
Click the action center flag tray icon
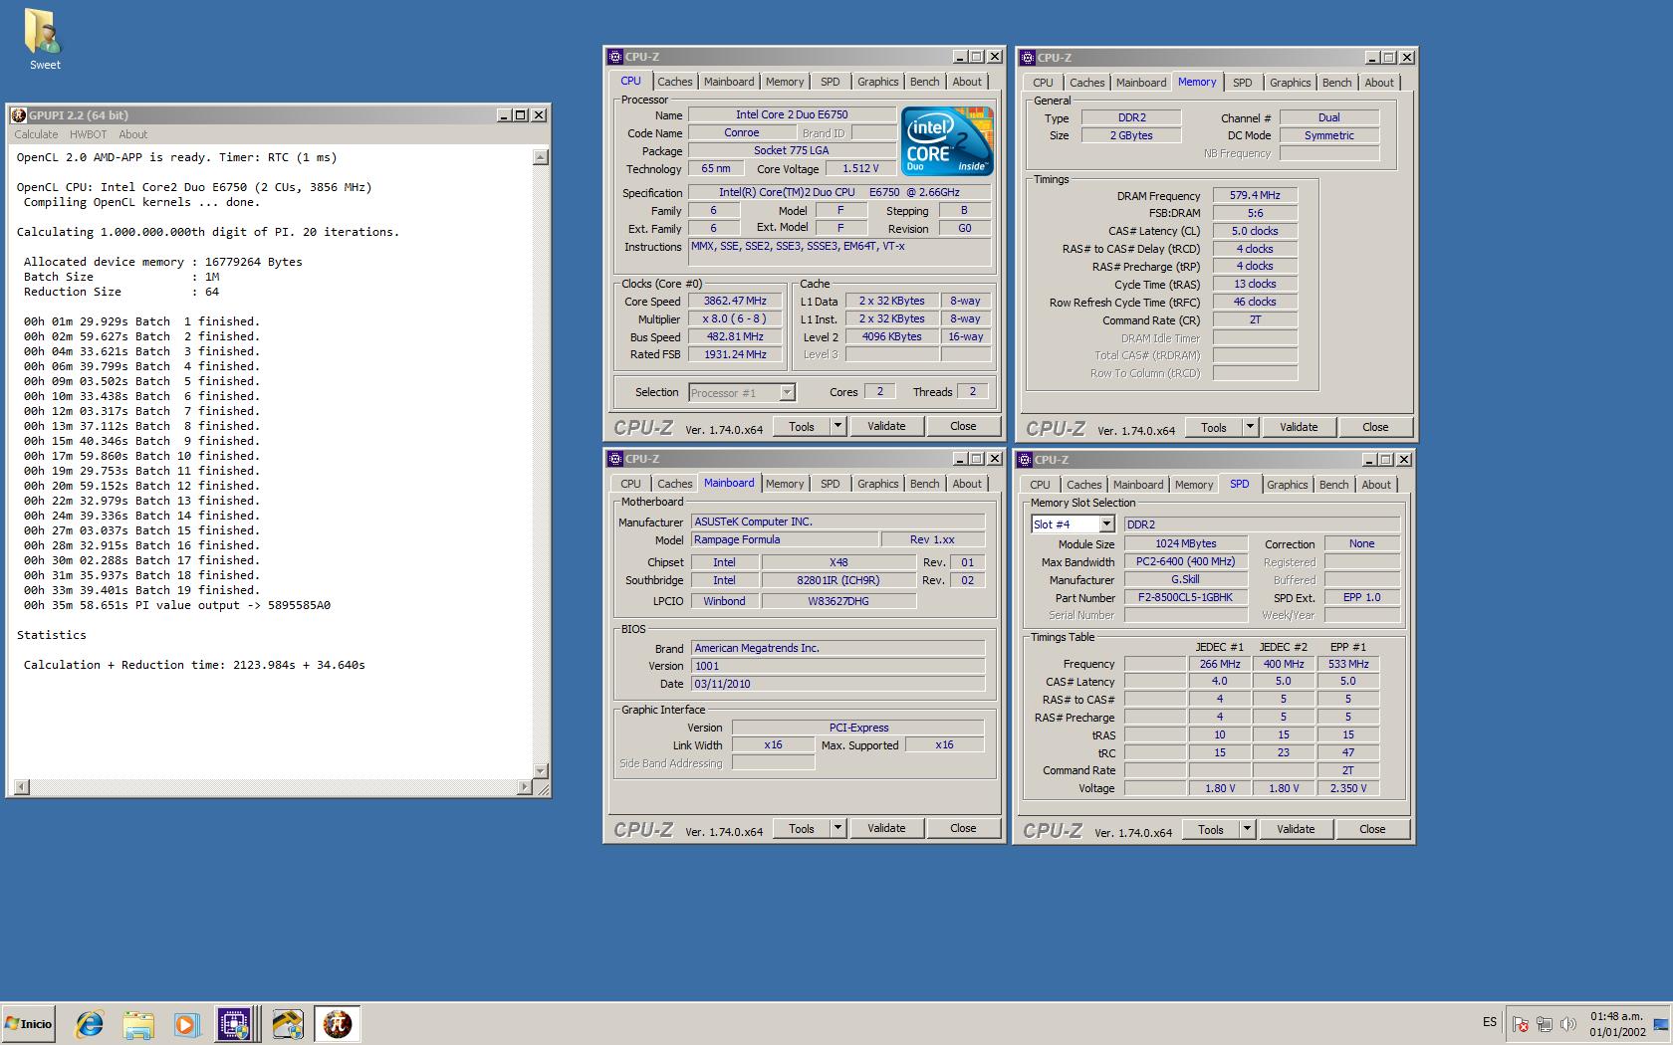coord(1520,1023)
